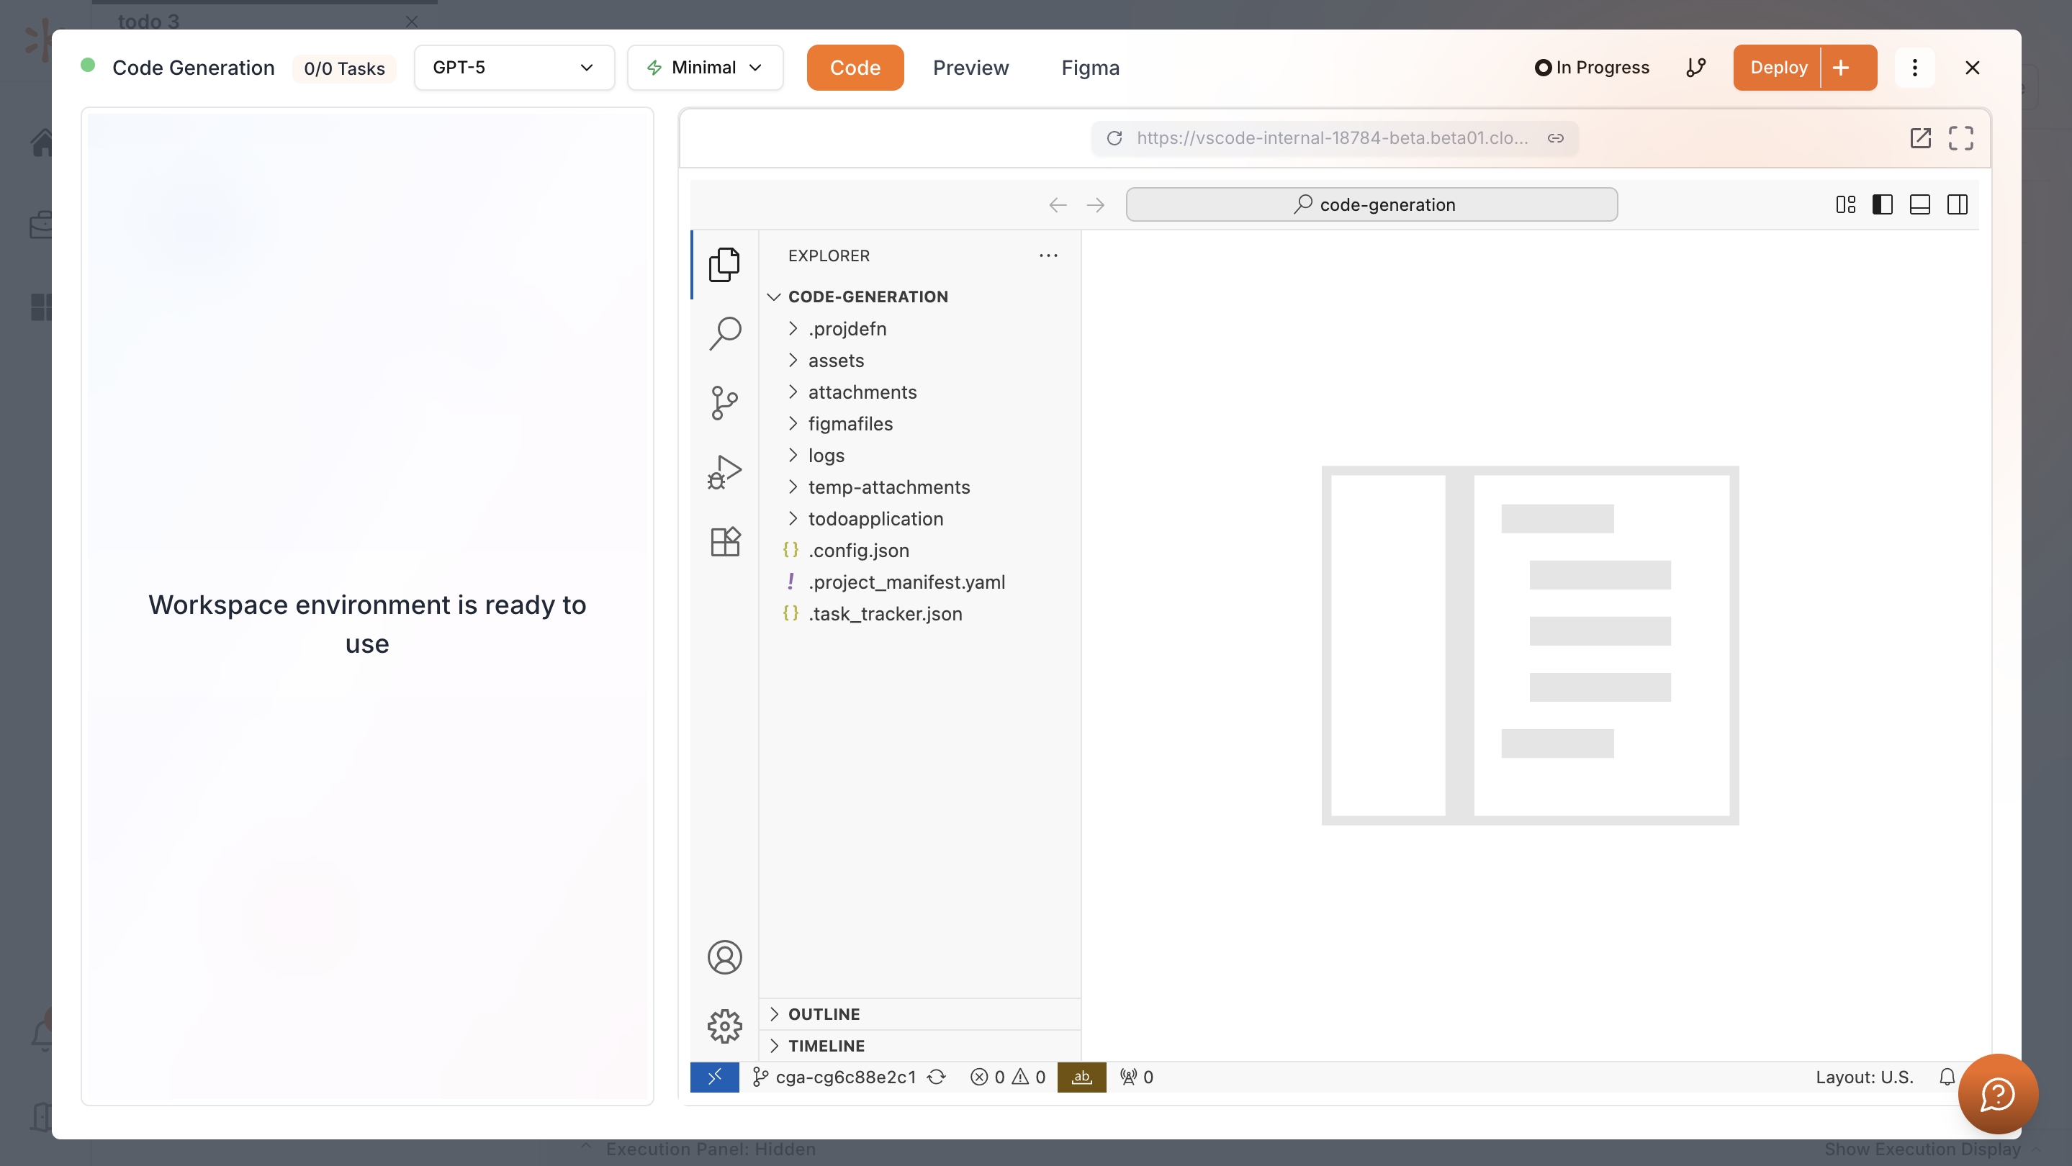Open Customize Layout icon
The width and height of the screenshot is (2072, 1166).
coord(1845,205)
